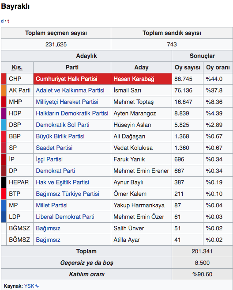Open Bağımsız link in Salih Ünver row

pos(48,228)
